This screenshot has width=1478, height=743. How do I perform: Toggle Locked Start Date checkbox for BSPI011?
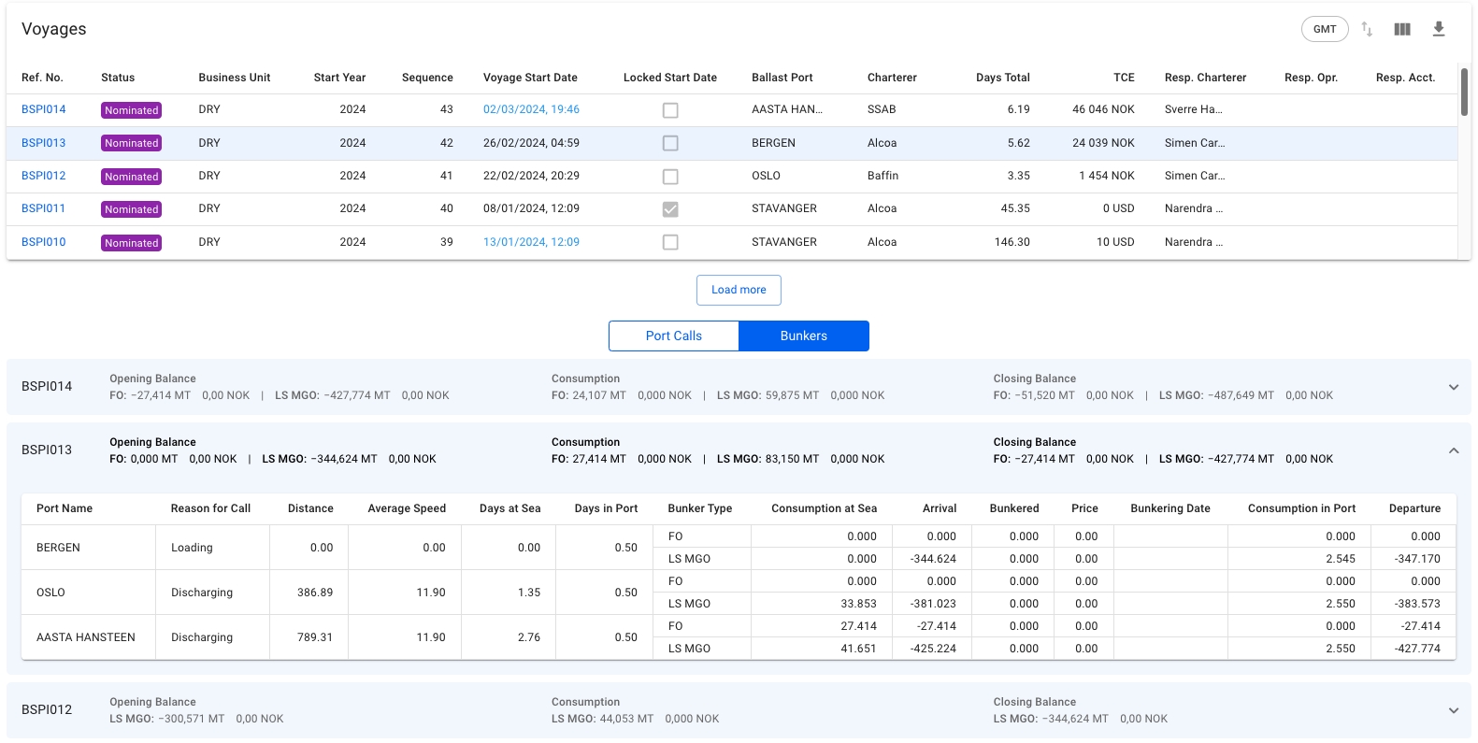tap(670, 209)
